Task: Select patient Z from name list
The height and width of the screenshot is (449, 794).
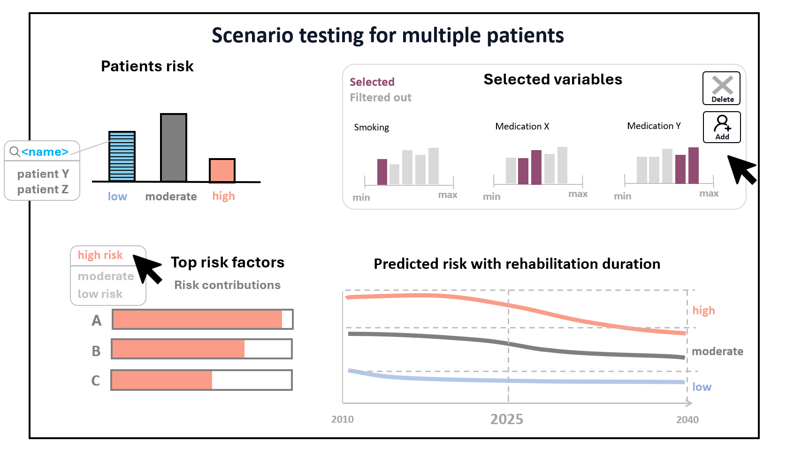Action: point(43,190)
